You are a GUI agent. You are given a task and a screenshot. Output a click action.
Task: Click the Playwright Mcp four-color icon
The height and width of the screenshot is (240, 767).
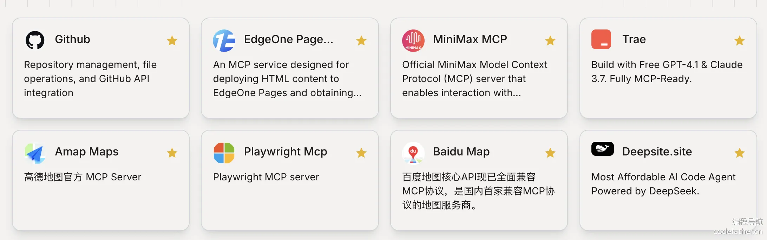[x=224, y=153]
